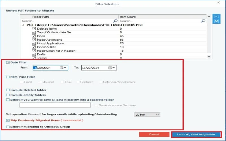Screen dimensions: 226x141
Task: Uncheck the Inbox\Advertising folder
Action: point(34,39)
